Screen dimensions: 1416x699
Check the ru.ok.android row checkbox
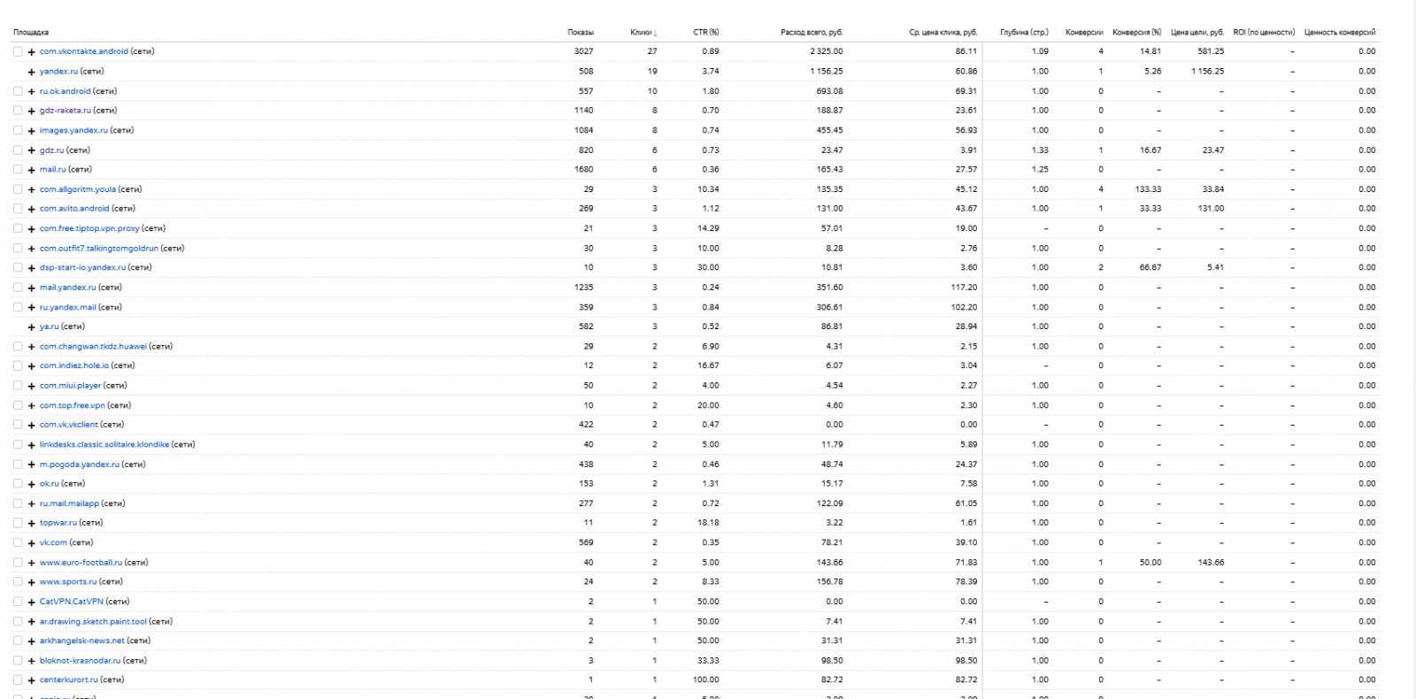pyautogui.click(x=18, y=91)
